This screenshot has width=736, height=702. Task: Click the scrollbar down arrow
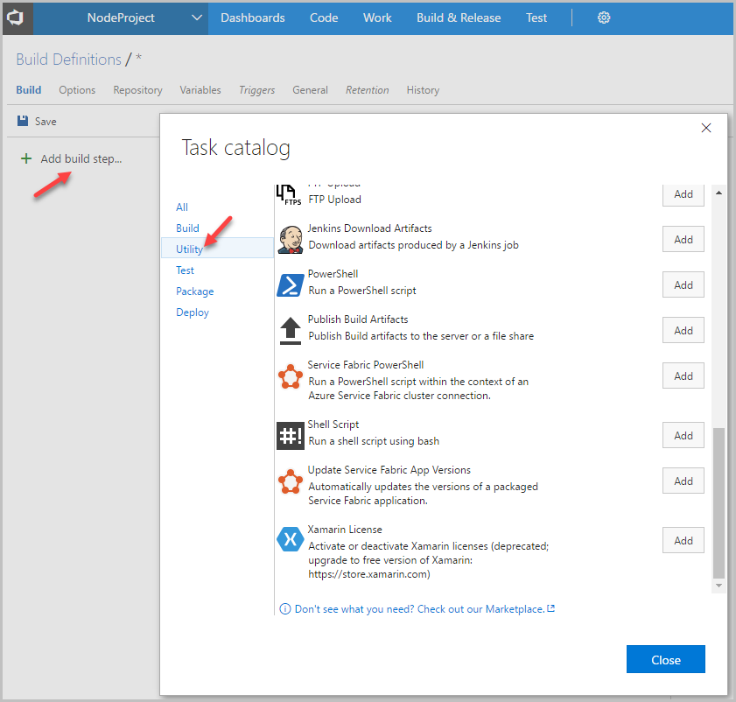pyautogui.click(x=718, y=586)
